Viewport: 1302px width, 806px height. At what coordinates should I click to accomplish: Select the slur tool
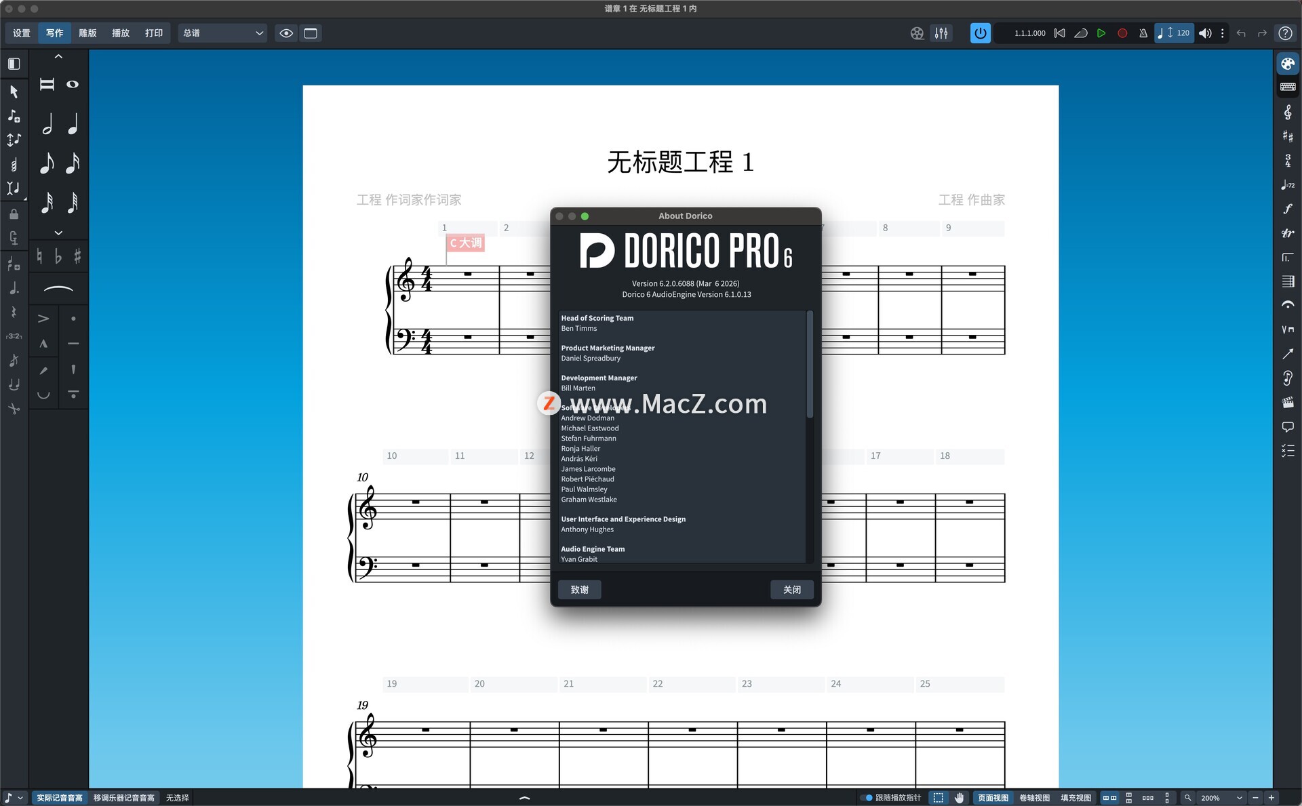coord(58,289)
